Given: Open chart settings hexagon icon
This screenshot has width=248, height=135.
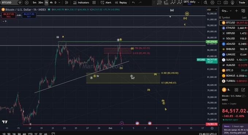Looking at the screenshot, I should pyautogui.click(x=212, y=3).
